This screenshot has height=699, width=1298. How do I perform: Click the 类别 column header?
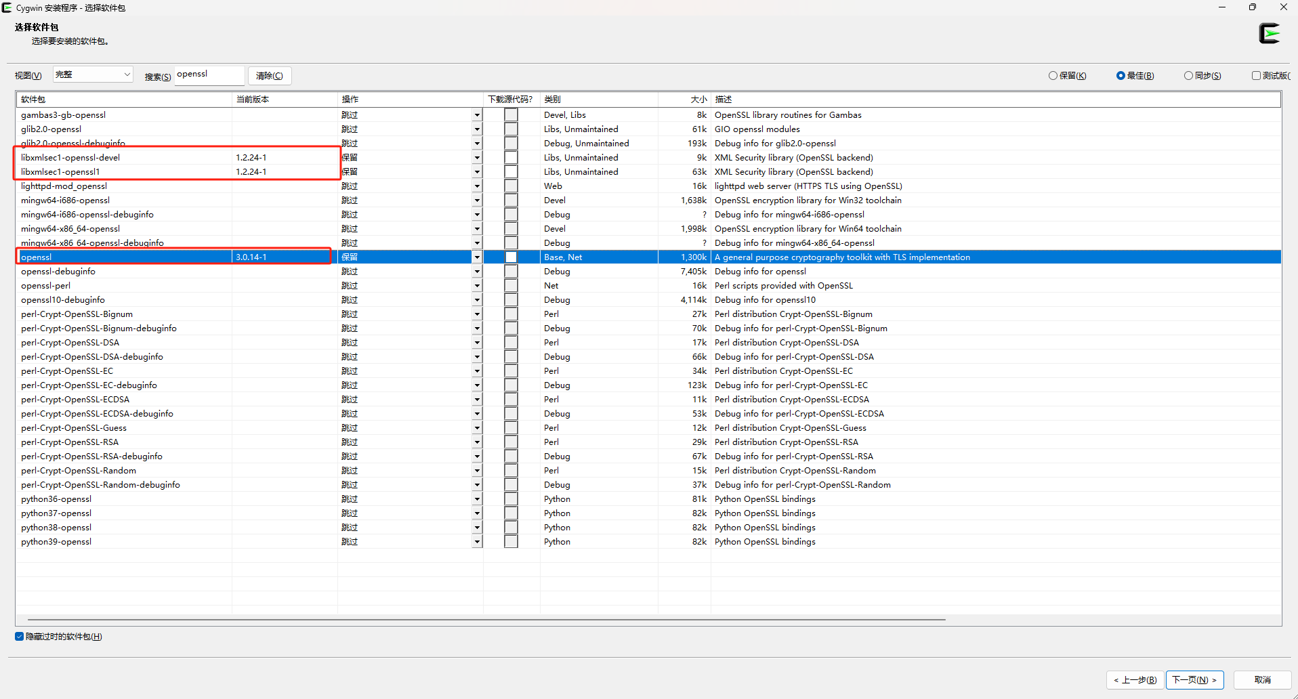point(599,100)
